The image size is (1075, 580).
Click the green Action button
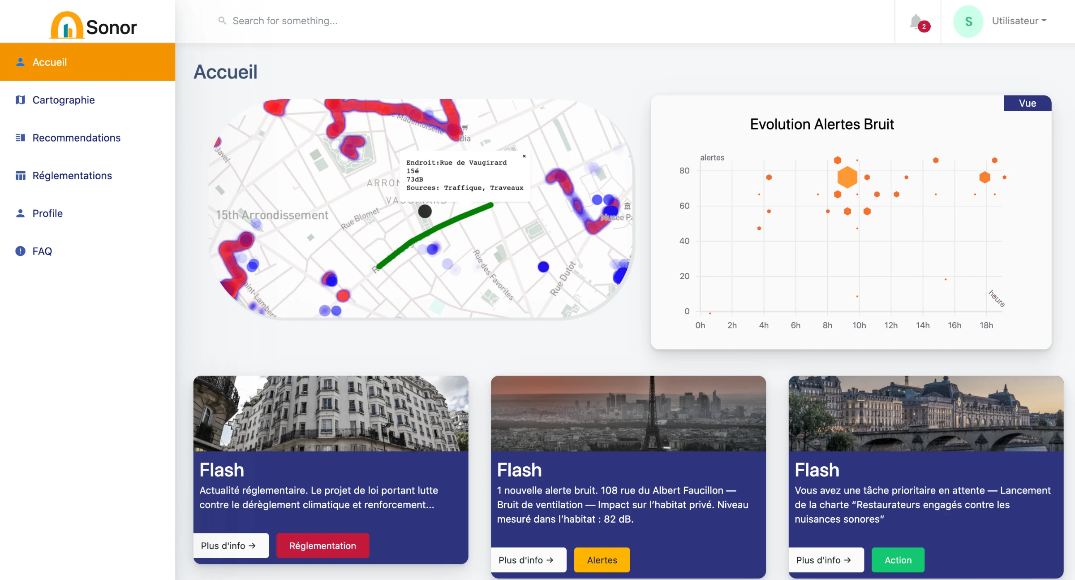898,560
